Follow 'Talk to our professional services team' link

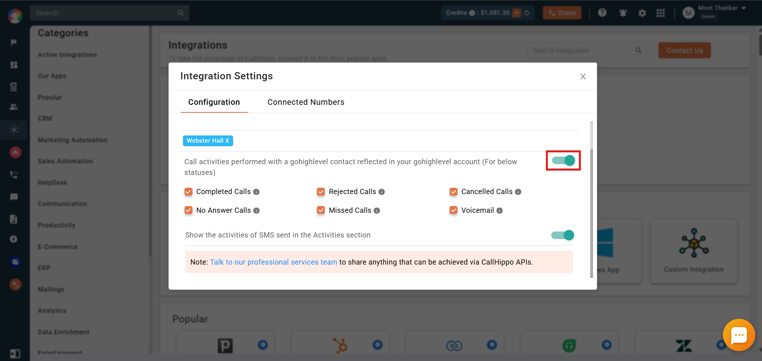pos(274,262)
